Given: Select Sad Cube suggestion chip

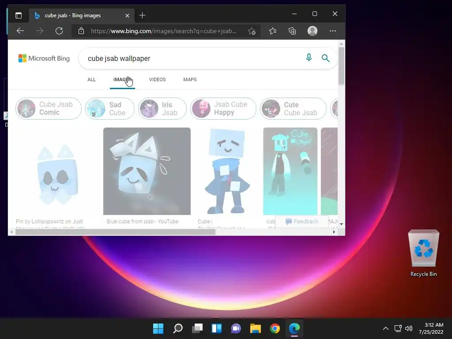Looking at the screenshot, I should [110, 109].
